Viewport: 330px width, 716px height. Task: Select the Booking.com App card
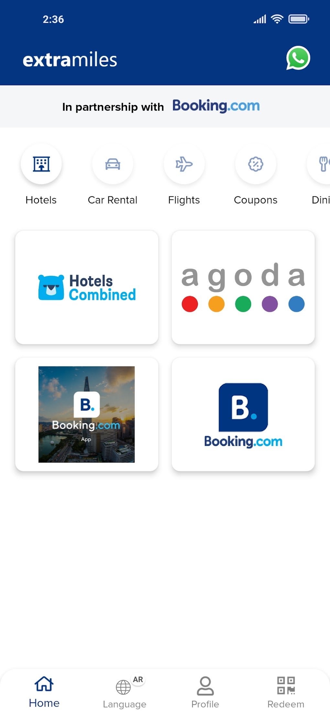(87, 414)
